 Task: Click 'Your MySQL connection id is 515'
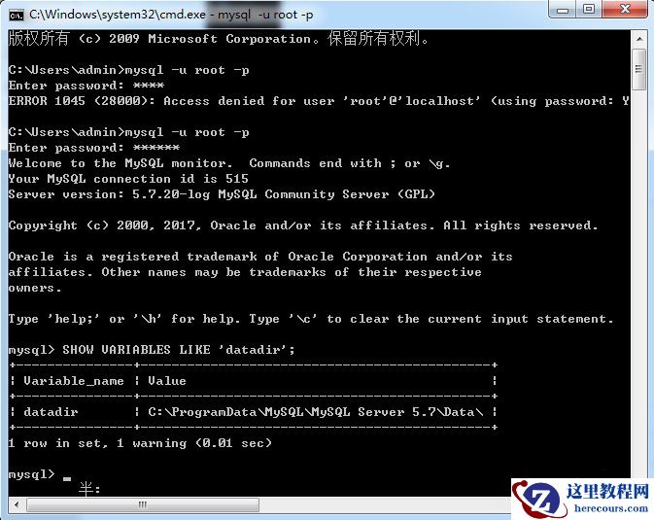point(128,179)
